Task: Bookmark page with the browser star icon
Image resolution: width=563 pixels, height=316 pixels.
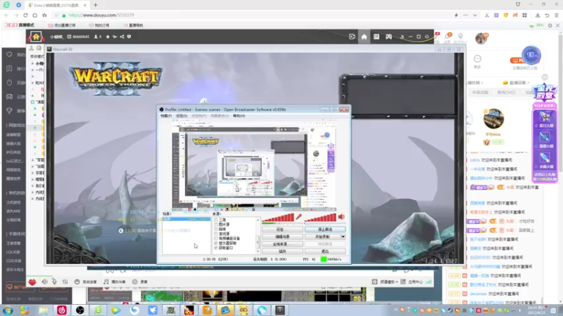Action: (44, 15)
